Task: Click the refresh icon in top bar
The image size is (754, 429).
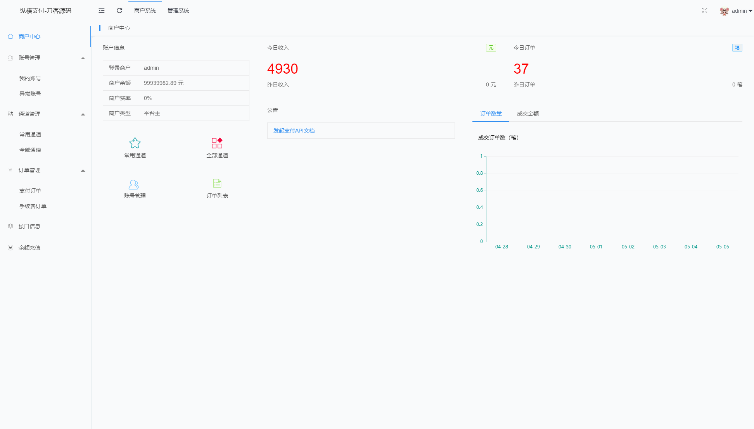Action: pos(119,10)
